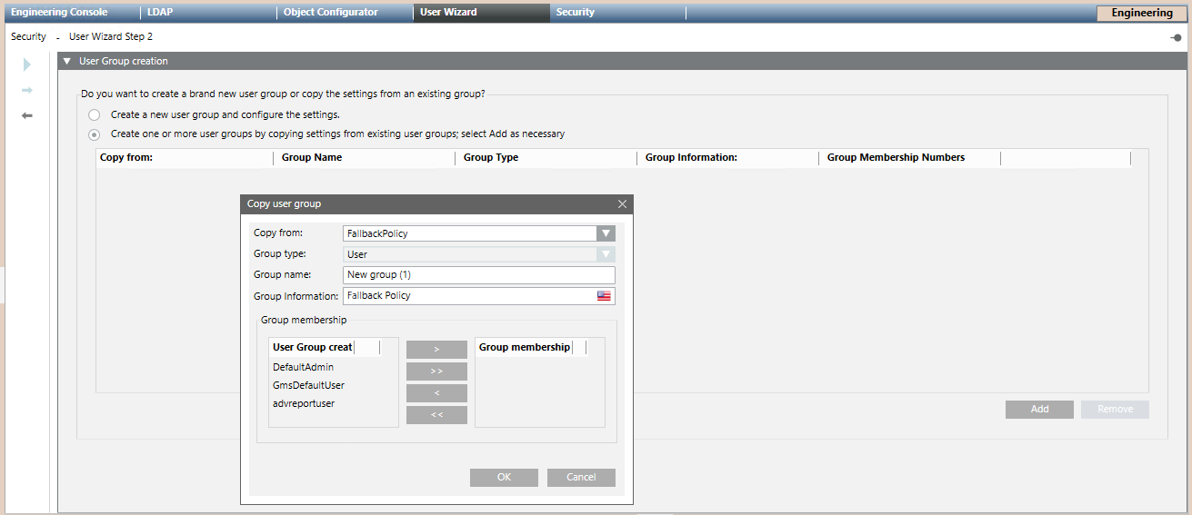Image resolution: width=1192 pixels, height=515 pixels.
Task: Remove selected member with single left arrow
Action: coord(436,393)
